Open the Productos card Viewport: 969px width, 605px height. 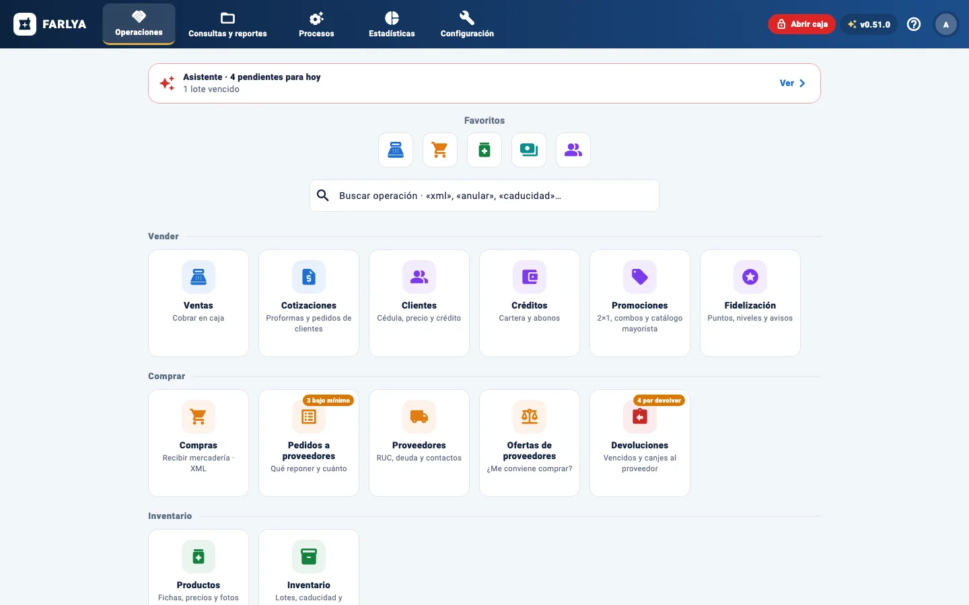(x=199, y=567)
